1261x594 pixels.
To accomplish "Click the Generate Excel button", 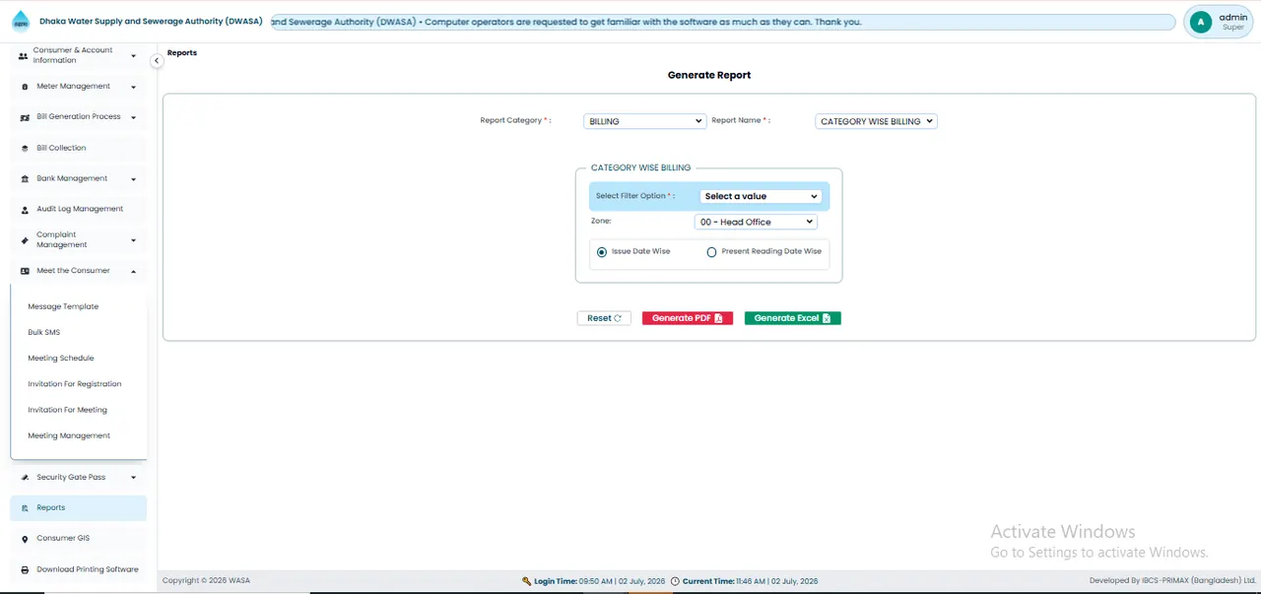I will (793, 318).
